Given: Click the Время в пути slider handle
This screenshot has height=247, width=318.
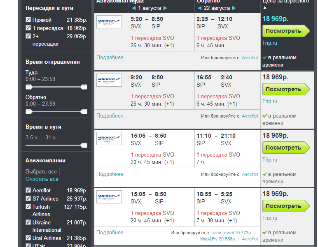Looking at the screenshot, I should [x=84, y=145].
